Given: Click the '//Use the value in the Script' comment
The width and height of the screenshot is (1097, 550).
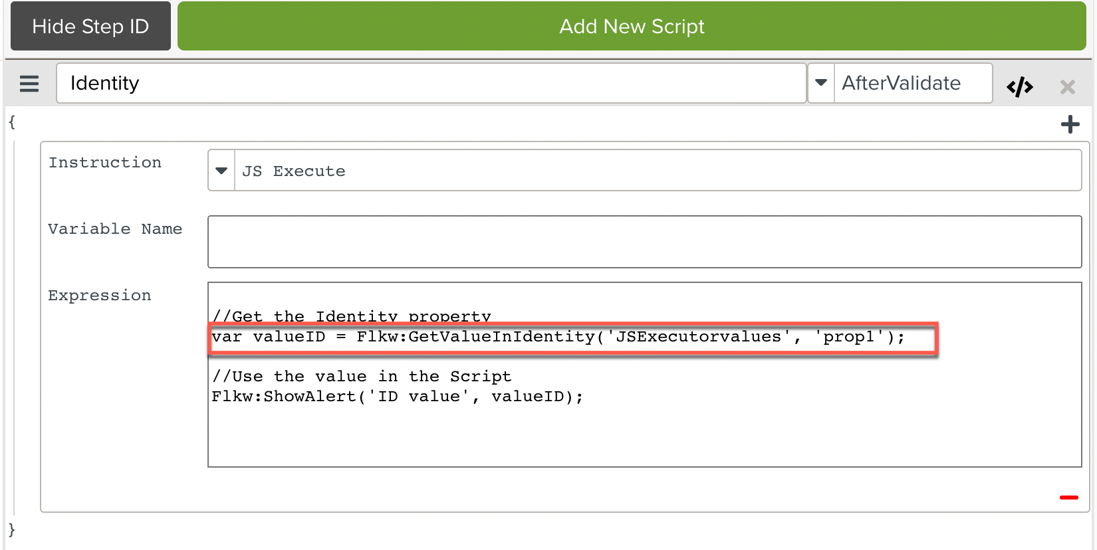Looking at the screenshot, I should 362,377.
